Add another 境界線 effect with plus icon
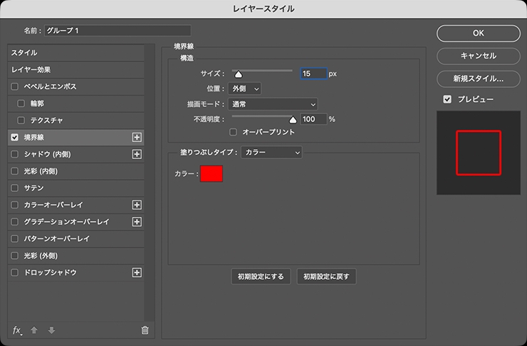 click(x=137, y=137)
